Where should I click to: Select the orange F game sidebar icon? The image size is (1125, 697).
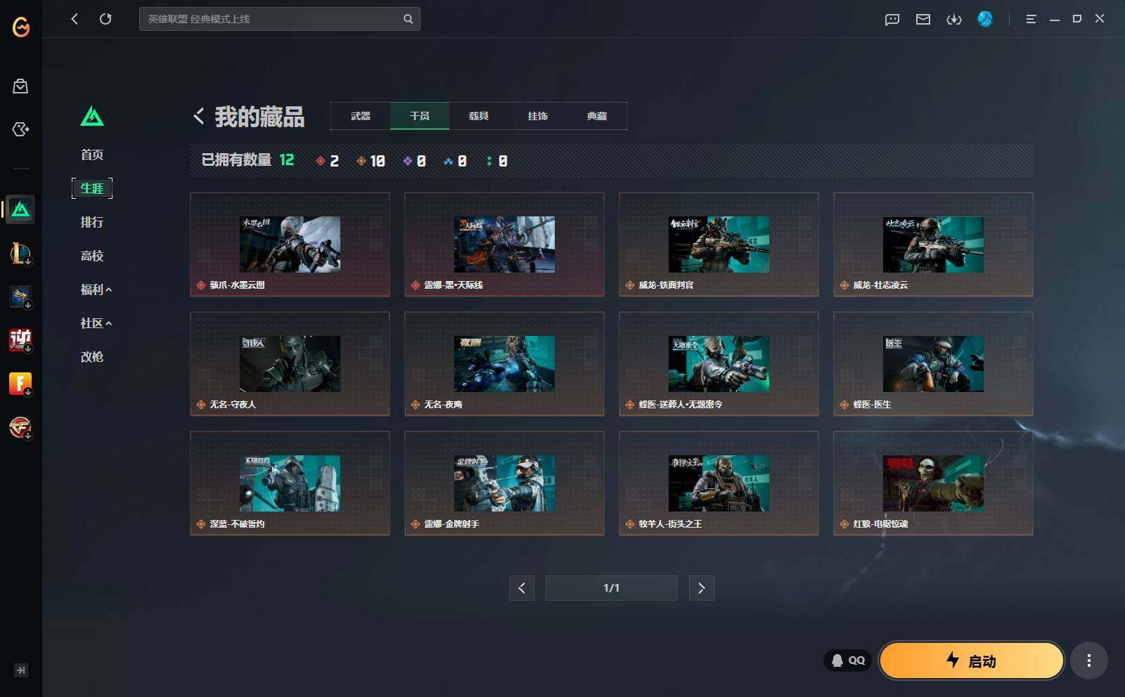(x=20, y=384)
